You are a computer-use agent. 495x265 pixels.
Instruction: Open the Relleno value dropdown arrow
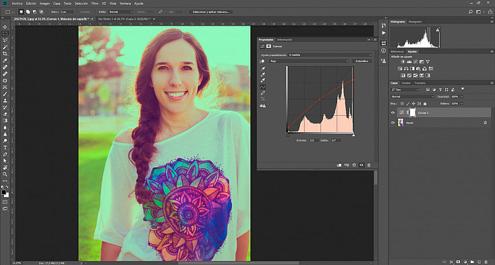point(461,103)
